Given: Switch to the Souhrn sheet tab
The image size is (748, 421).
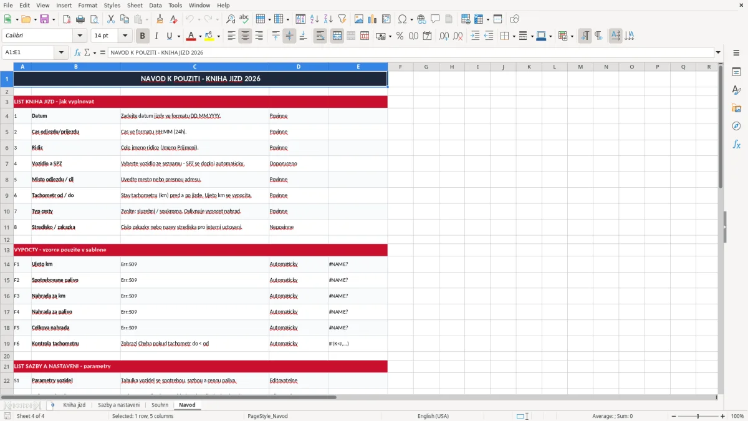Looking at the screenshot, I should click(x=160, y=405).
